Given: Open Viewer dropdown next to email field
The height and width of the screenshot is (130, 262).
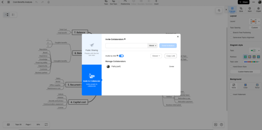Looking at the screenshot, I should pos(152,46).
